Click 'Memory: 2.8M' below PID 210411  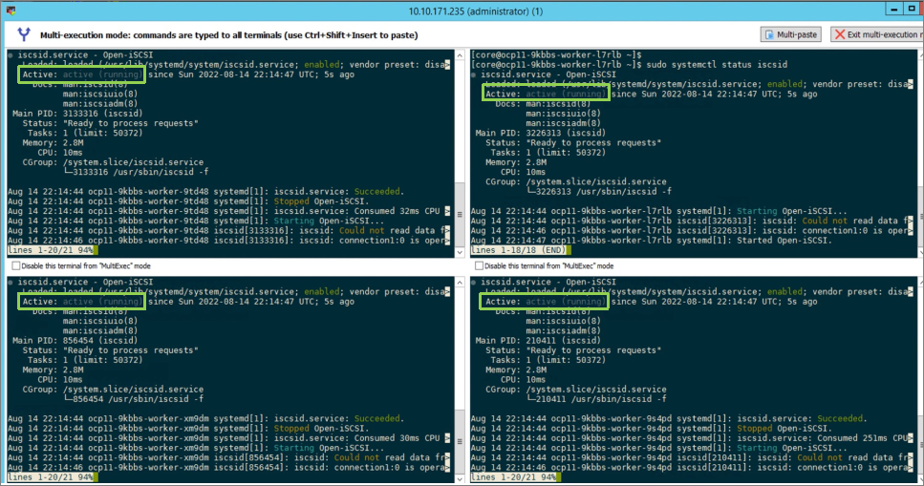coord(516,370)
